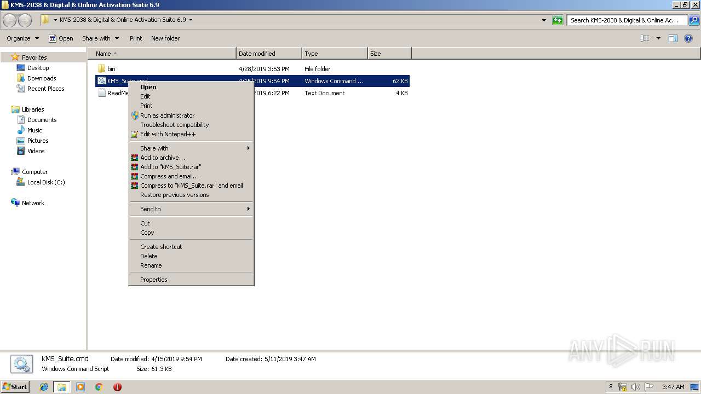Click Print in the toolbar
Image resolution: width=701 pixels, height=394 pixels.
pos(136,38)
